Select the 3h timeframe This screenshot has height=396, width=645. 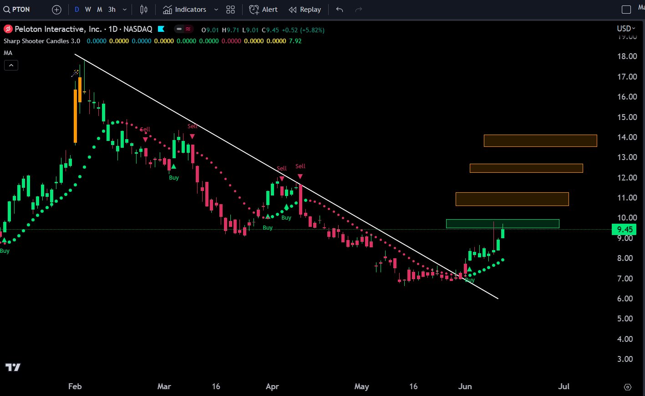click(112, 10)
